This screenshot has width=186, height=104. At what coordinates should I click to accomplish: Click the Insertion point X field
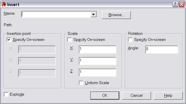[37, 49]
